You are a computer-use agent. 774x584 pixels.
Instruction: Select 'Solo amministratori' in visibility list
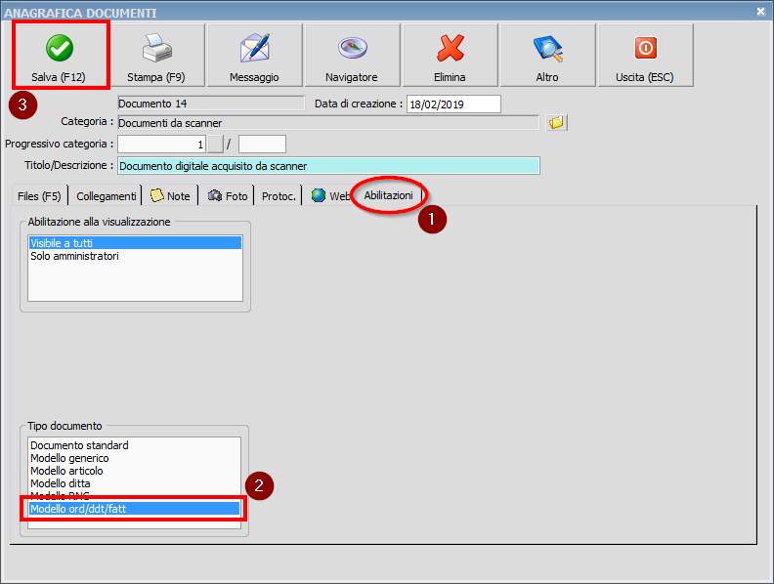pyautogui.click(x=74, y=256)
